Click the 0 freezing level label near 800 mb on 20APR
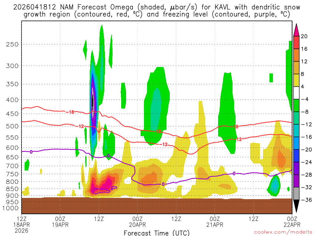The height and width of the screenshot is (236, 315). point(163,184)
